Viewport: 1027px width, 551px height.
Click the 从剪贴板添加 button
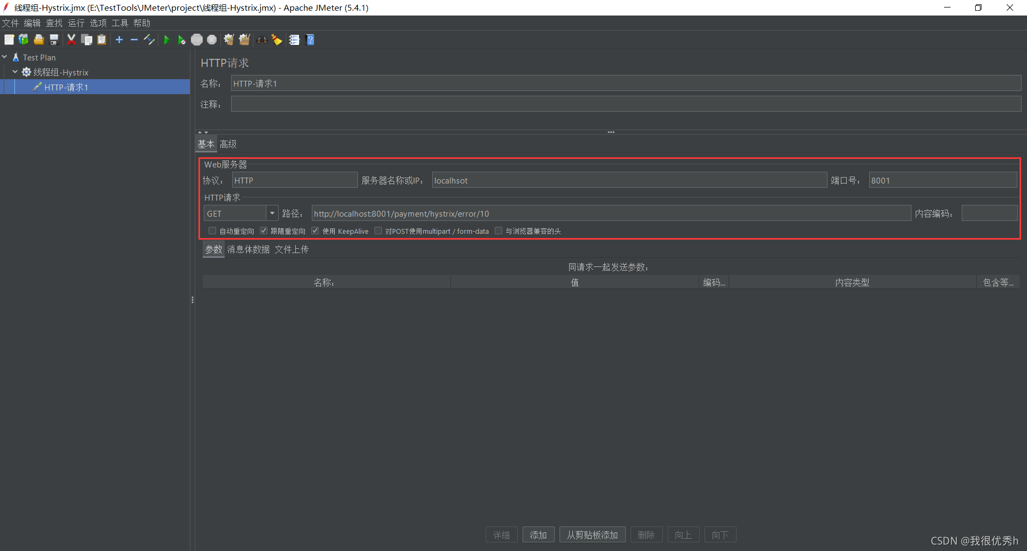pos(592,535)
